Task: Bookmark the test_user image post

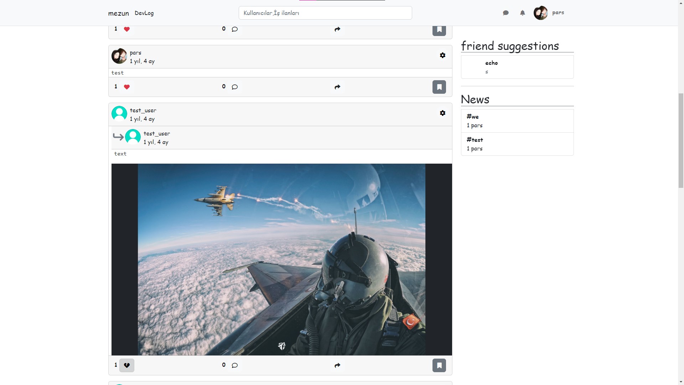Action: pos(439,365)
